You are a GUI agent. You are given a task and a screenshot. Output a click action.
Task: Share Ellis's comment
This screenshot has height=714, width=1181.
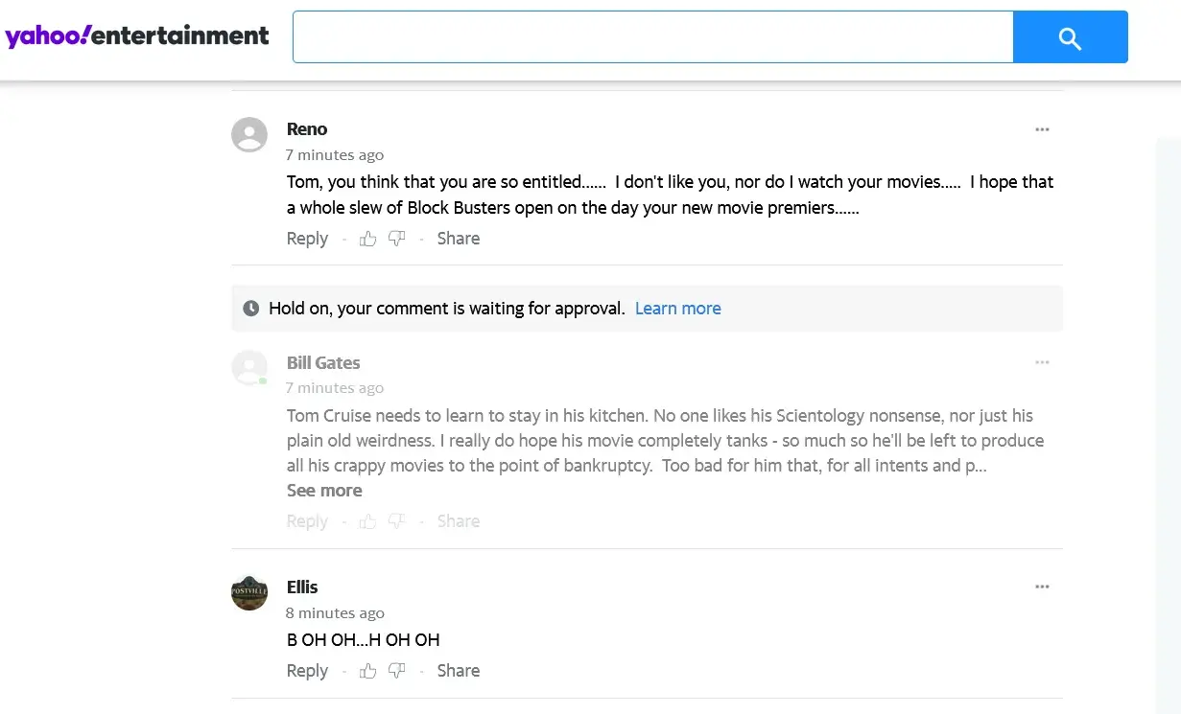click(x=458, y=671)
